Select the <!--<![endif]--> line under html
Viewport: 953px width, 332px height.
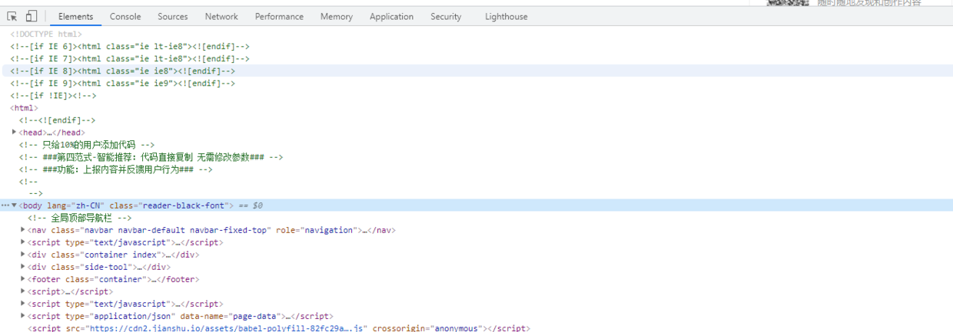tap(58, 120)
